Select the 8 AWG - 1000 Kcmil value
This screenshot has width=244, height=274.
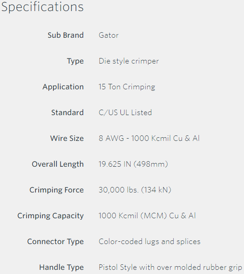[x=149, y=139]
